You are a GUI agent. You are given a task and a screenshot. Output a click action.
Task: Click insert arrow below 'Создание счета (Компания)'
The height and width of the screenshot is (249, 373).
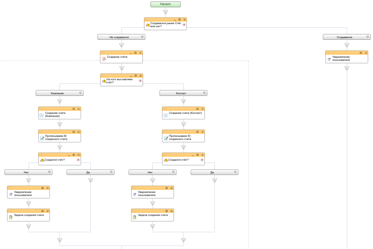(x=60, y=125)
